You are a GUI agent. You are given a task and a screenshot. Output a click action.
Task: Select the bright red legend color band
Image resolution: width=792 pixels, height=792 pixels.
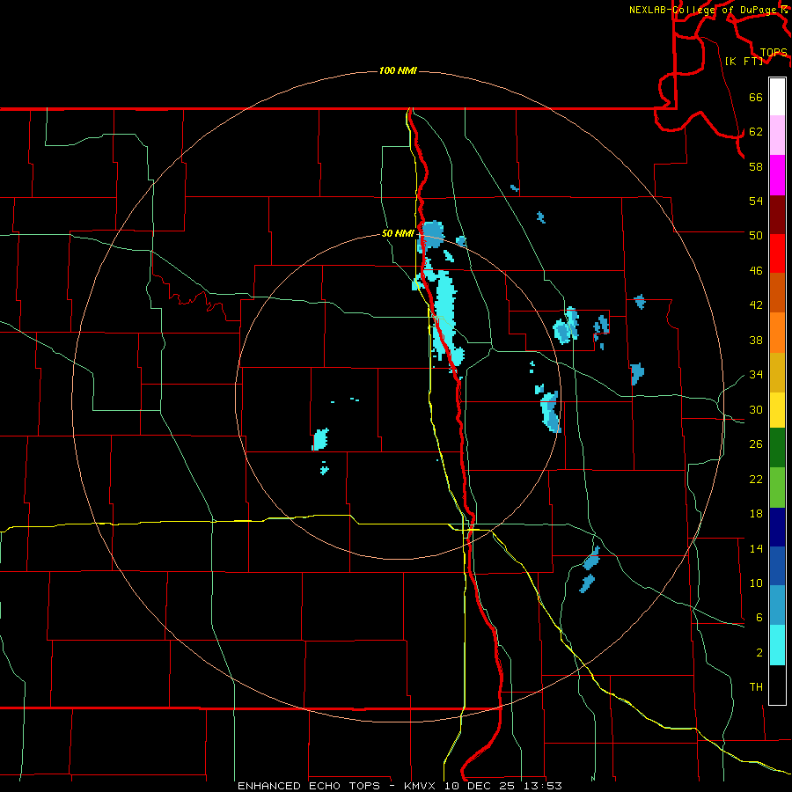tap(777, 253)
